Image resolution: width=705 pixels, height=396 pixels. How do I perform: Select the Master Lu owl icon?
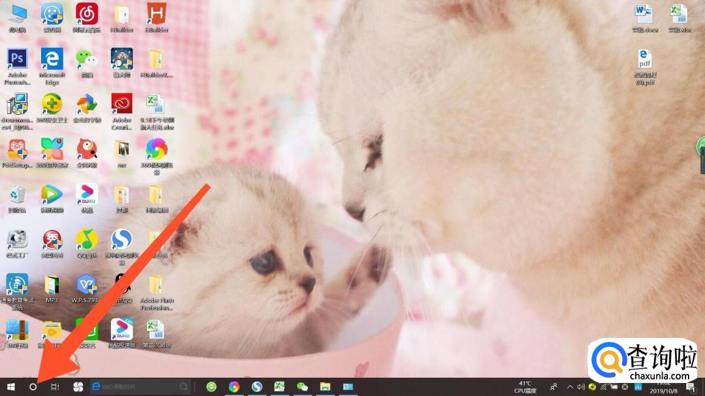(x=121, y=63)
